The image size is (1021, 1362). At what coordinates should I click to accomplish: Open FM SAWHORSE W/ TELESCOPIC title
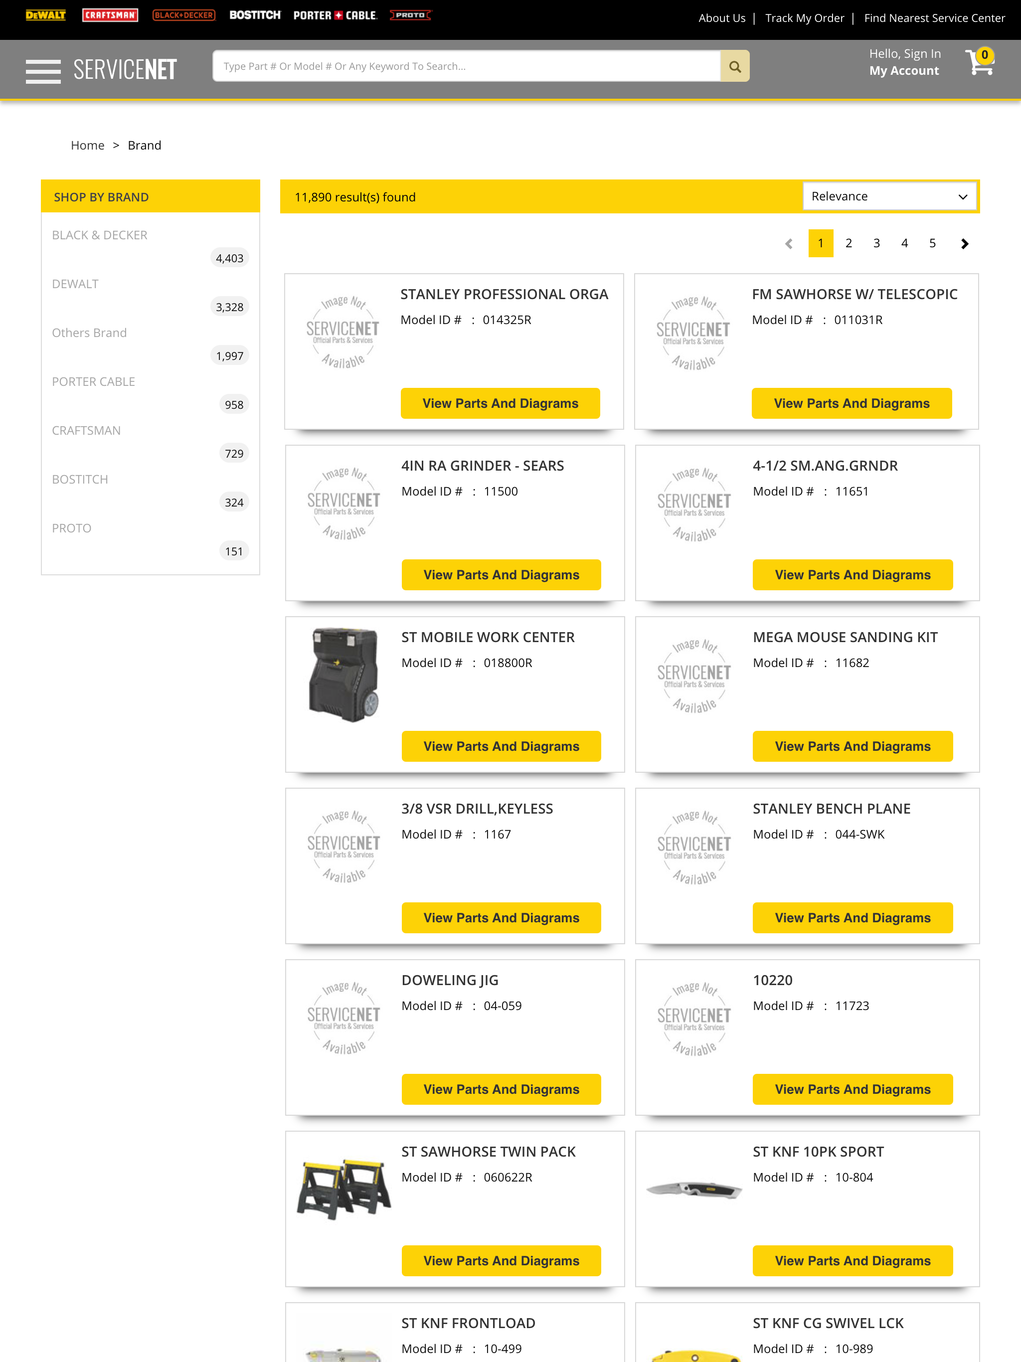[x=854, y=294]
